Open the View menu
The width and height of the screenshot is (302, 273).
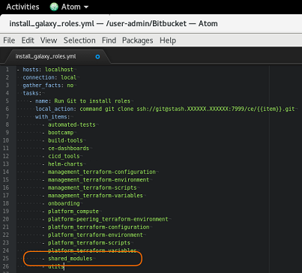pos(49,40)
